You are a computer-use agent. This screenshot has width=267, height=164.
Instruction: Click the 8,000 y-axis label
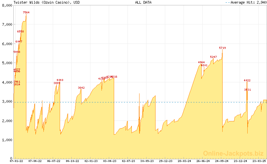(7, 5)
